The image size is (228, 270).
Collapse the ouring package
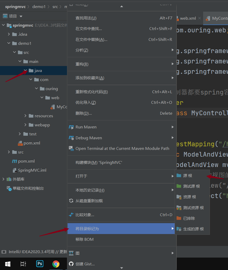click(x=36, y=88)
